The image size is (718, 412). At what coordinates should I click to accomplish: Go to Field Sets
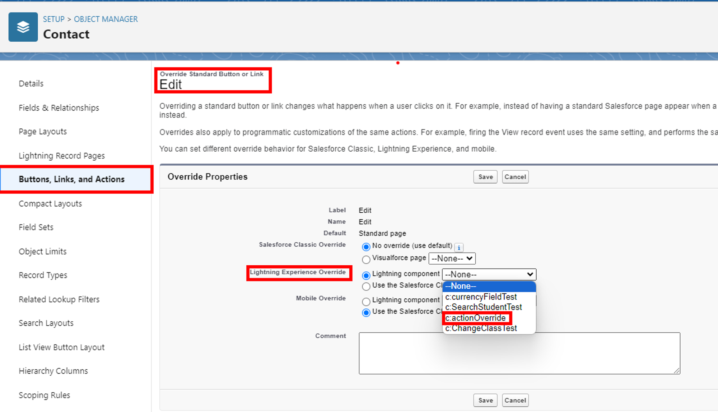[36, 227]
